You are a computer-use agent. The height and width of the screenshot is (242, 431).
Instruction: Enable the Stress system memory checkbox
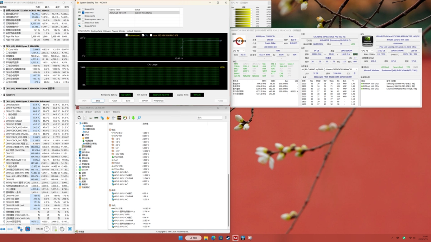point(83,19)
